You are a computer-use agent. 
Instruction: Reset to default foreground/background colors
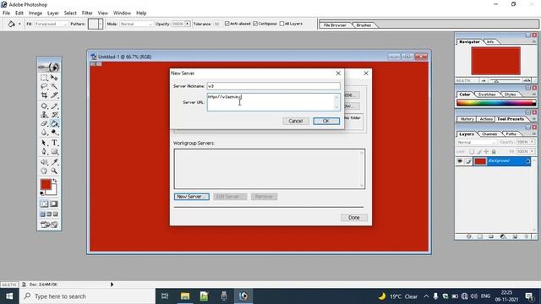pos(42,193)
